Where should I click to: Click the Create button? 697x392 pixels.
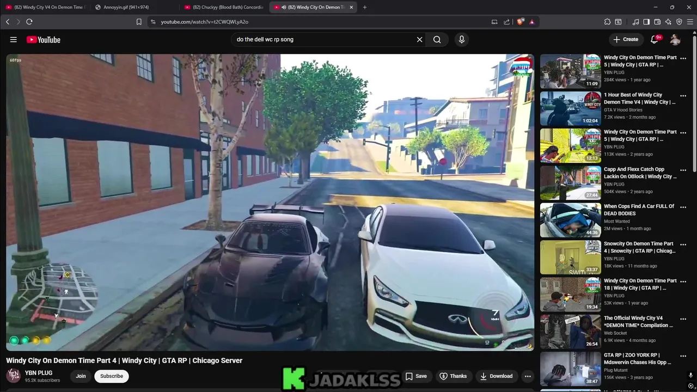626,39
